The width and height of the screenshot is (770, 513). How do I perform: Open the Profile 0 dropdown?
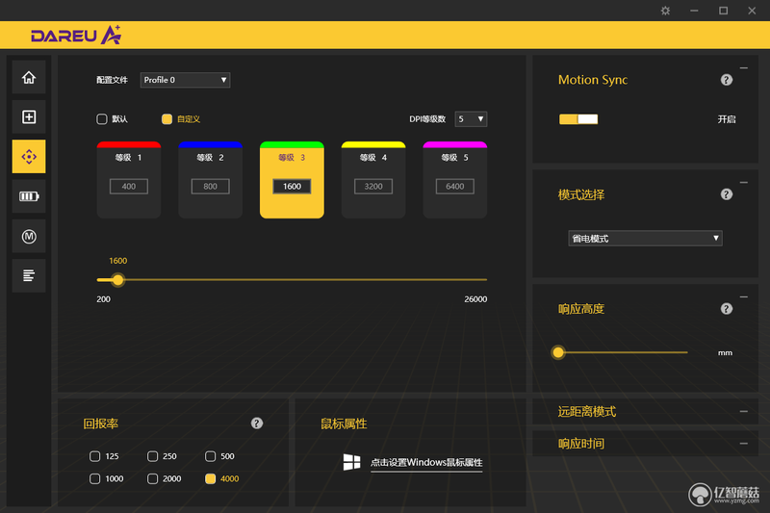coord(185,80)
